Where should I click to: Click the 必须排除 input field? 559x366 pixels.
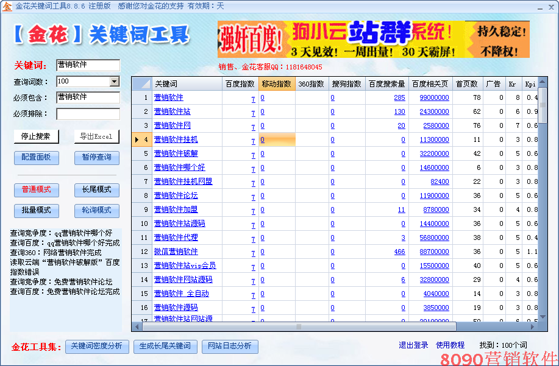click(88, 113)
